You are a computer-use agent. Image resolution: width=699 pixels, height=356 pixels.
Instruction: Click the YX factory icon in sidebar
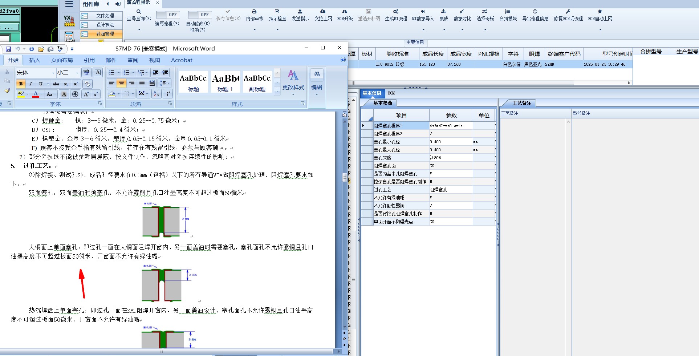click(x=69, y=21)
